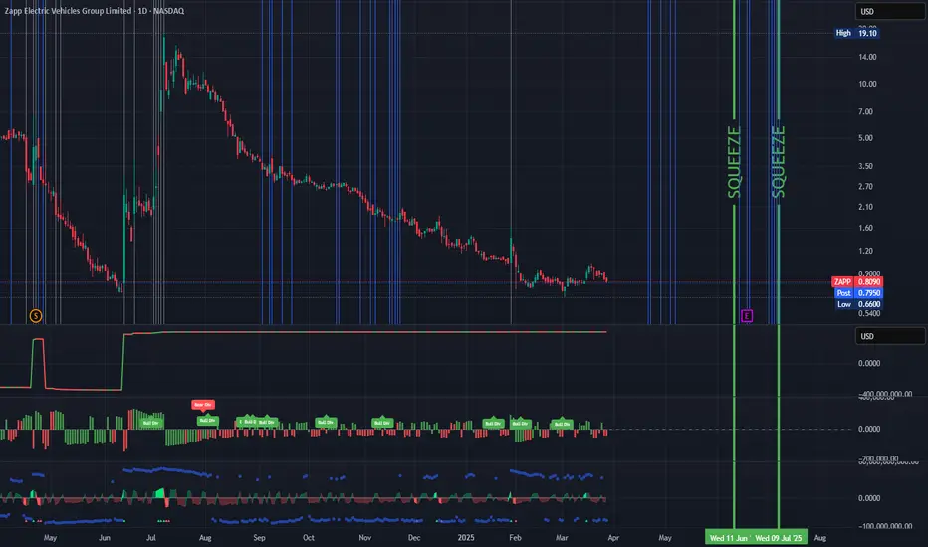Screen dimensions: 928x547
Task: Click the 0.5400 price axis value
Action: [x=869, y=313]
